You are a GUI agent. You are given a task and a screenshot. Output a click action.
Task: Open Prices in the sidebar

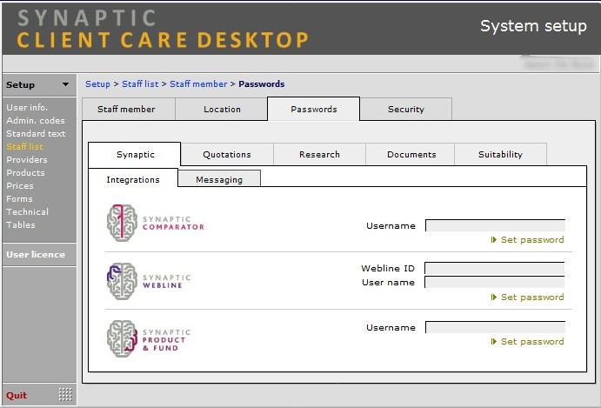20,185
